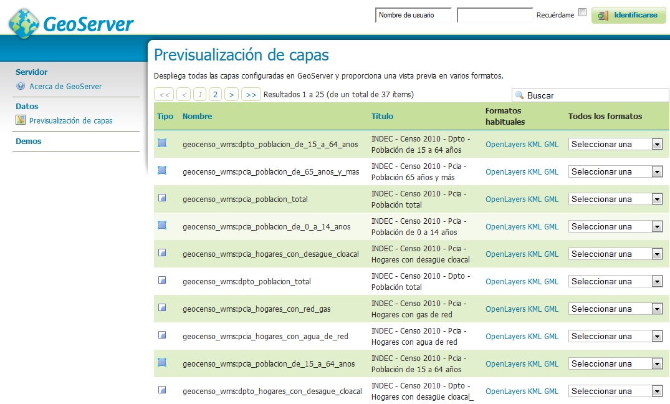Click inside the Nombre de usuario field

pos(413,14)
